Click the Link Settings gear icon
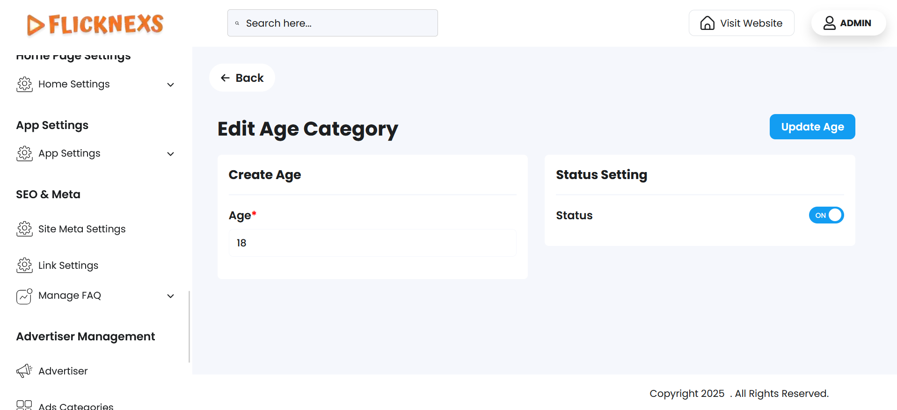This screenshot has height=410, width=897. pyautogui.click(x=24, y=266)
